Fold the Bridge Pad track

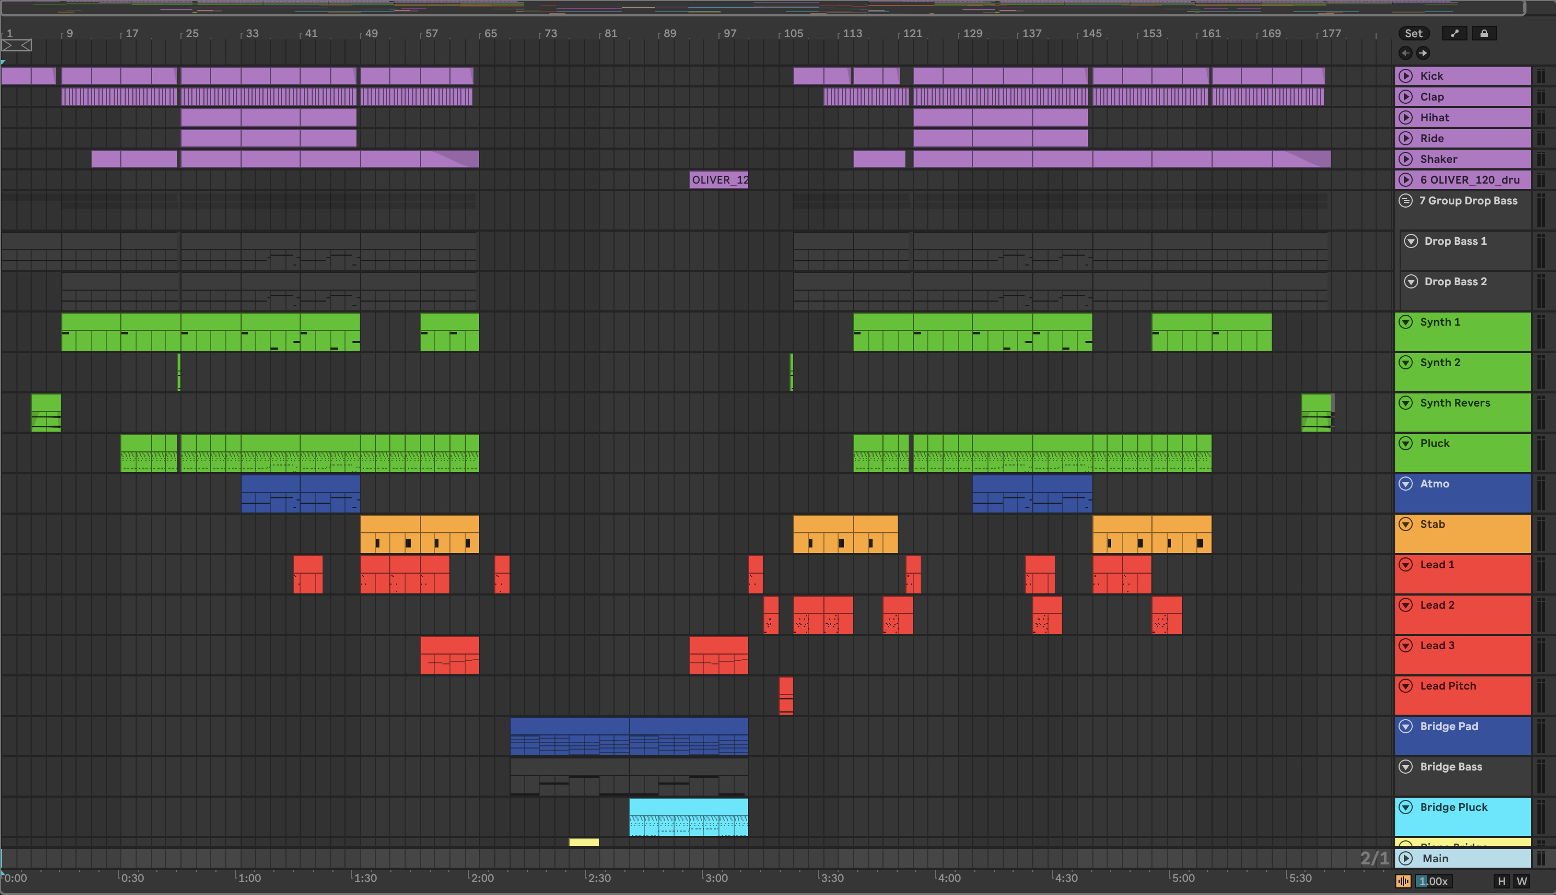(1406, 727)
